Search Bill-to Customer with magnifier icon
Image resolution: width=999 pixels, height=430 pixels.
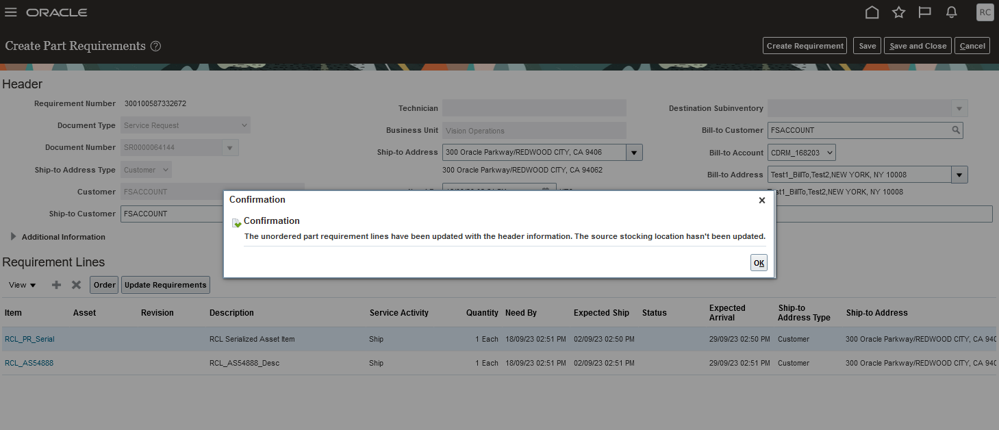(x=955, y=130)
